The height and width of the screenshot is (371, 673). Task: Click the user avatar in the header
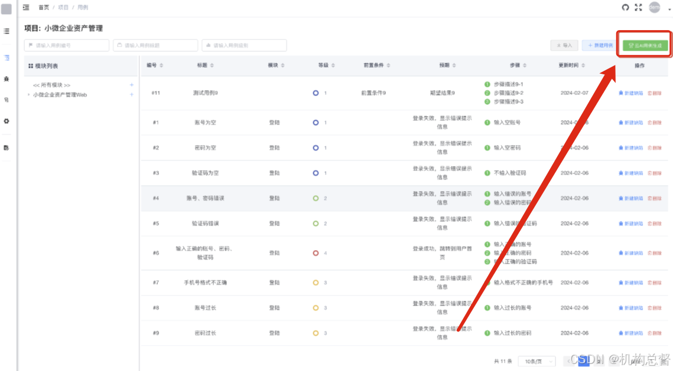tap(654, 7)
